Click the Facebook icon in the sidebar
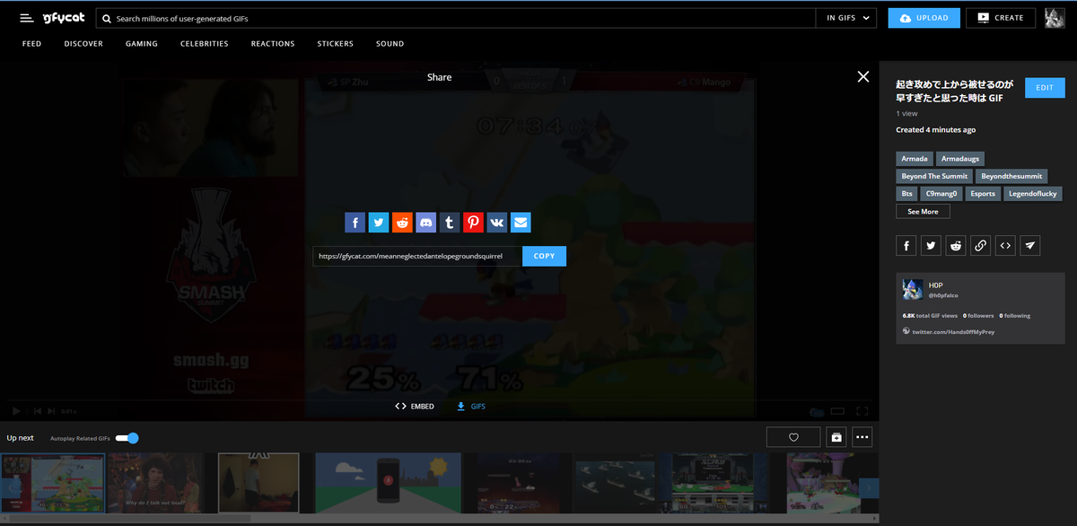Image resolution: width=1077 pixels, height=526 pixels. pyautogui.click(x=906, y=245)
